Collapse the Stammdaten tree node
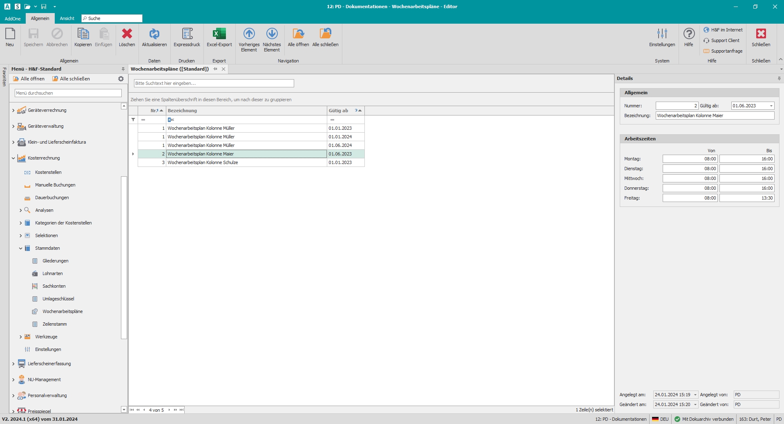Image resolution: width=784 pixels, height=424 pixels. (21, 248)
